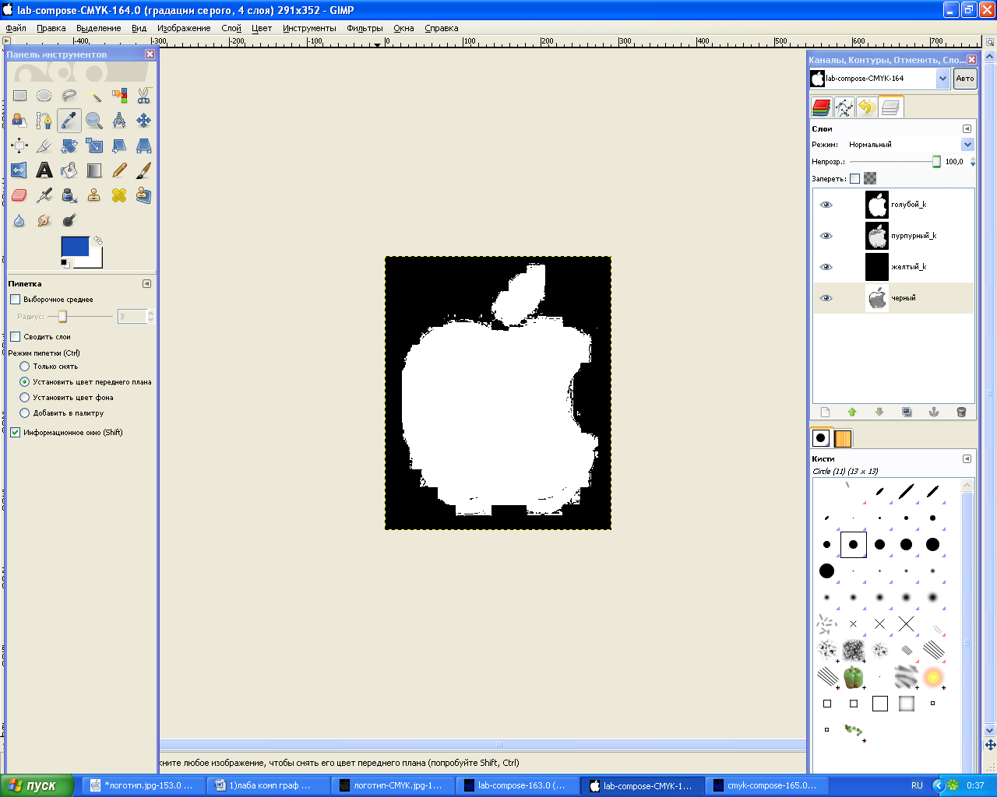Select the Blur/Sharpen droplet tool

(x=19, y=220)
